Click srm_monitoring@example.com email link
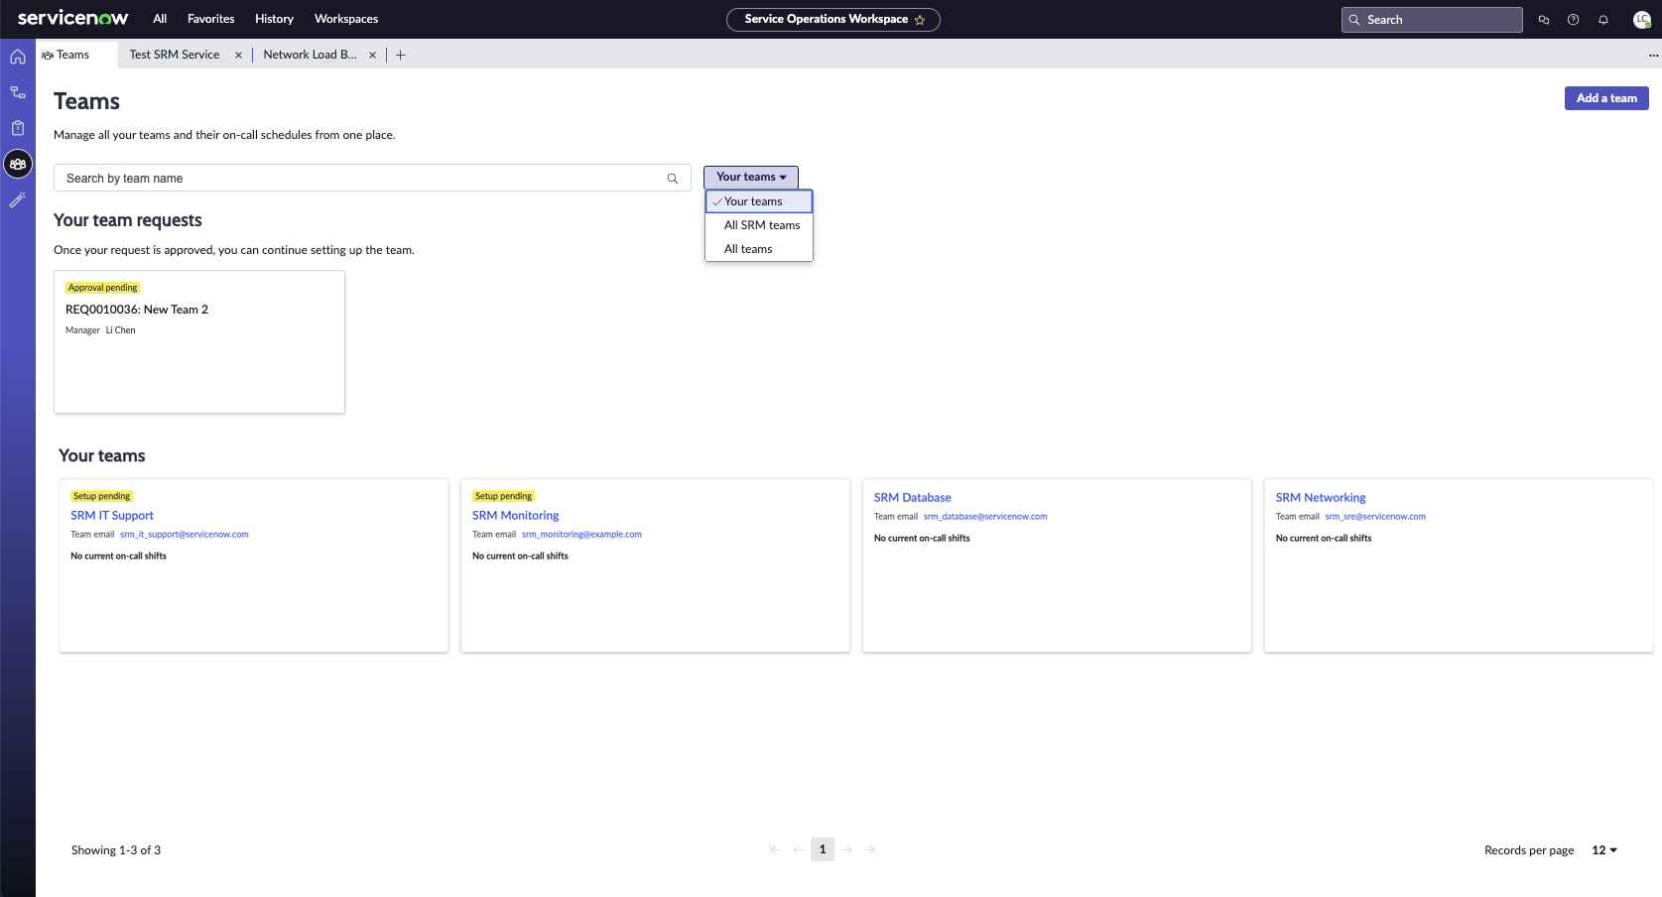Image resolution: width=1662 pixels, height=897 pixels. (x=581, y=535)
